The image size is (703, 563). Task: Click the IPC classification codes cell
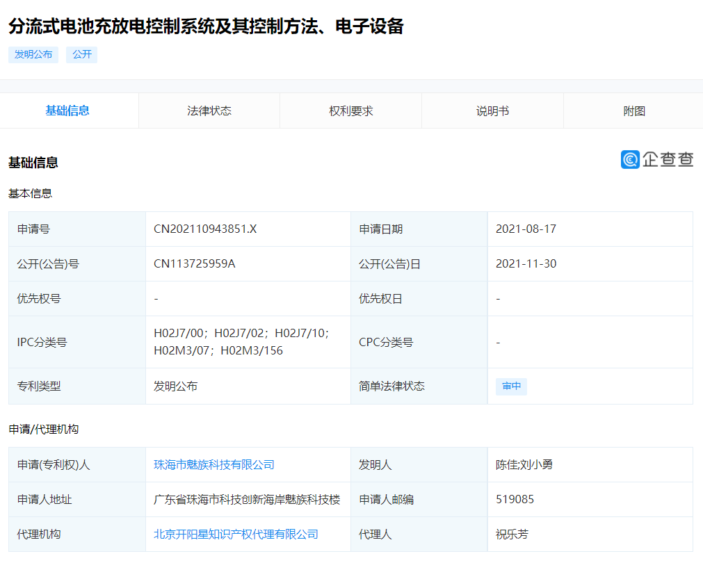[x=241, y=342]
